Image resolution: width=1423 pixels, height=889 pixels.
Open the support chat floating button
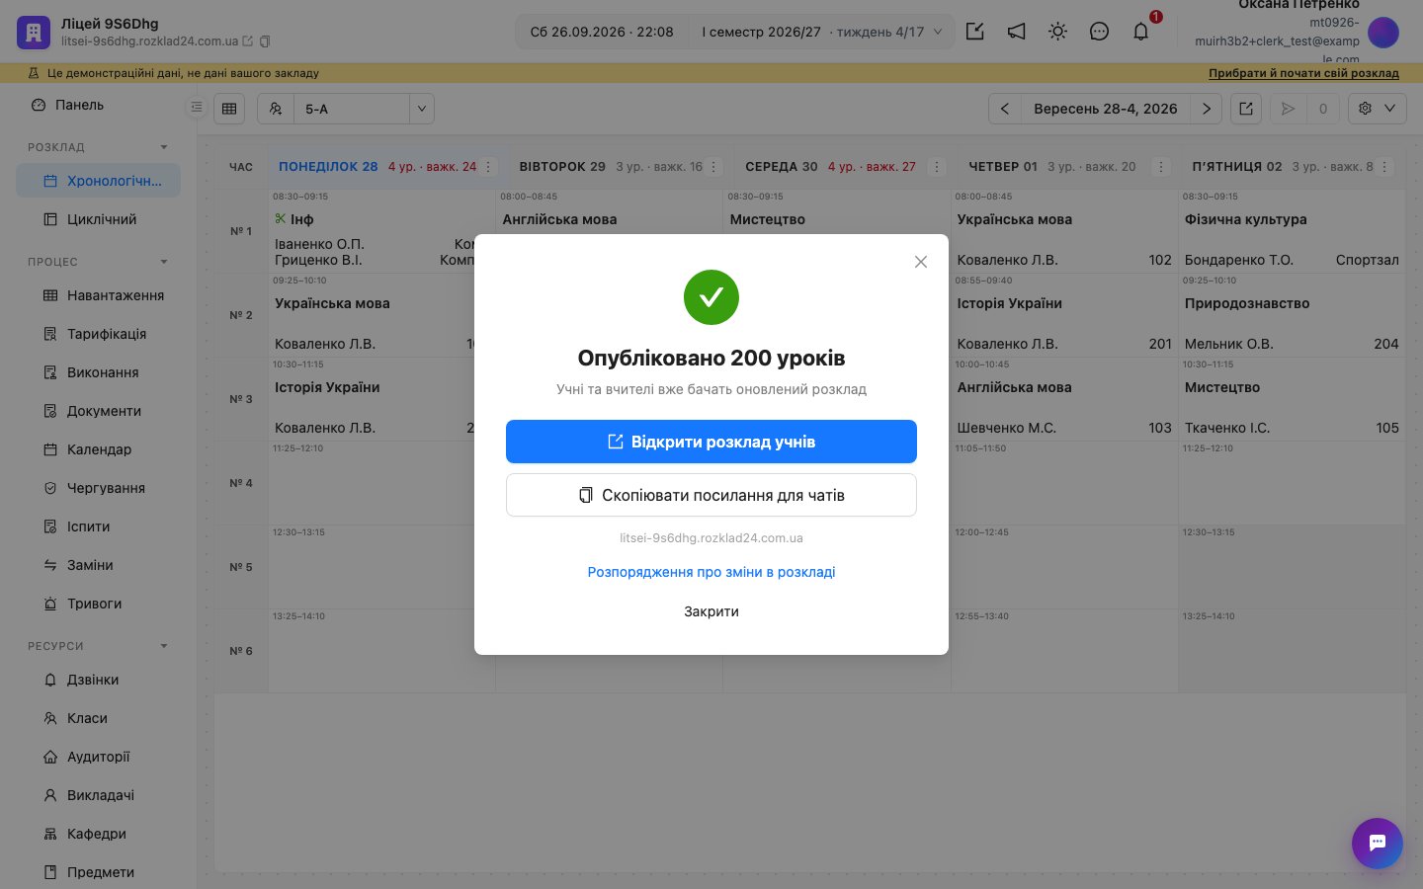coord(1378,844)
